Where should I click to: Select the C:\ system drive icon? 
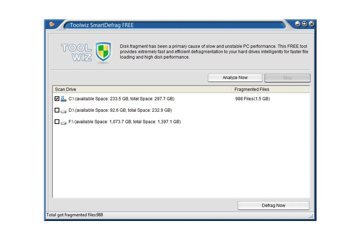[63, 99]
